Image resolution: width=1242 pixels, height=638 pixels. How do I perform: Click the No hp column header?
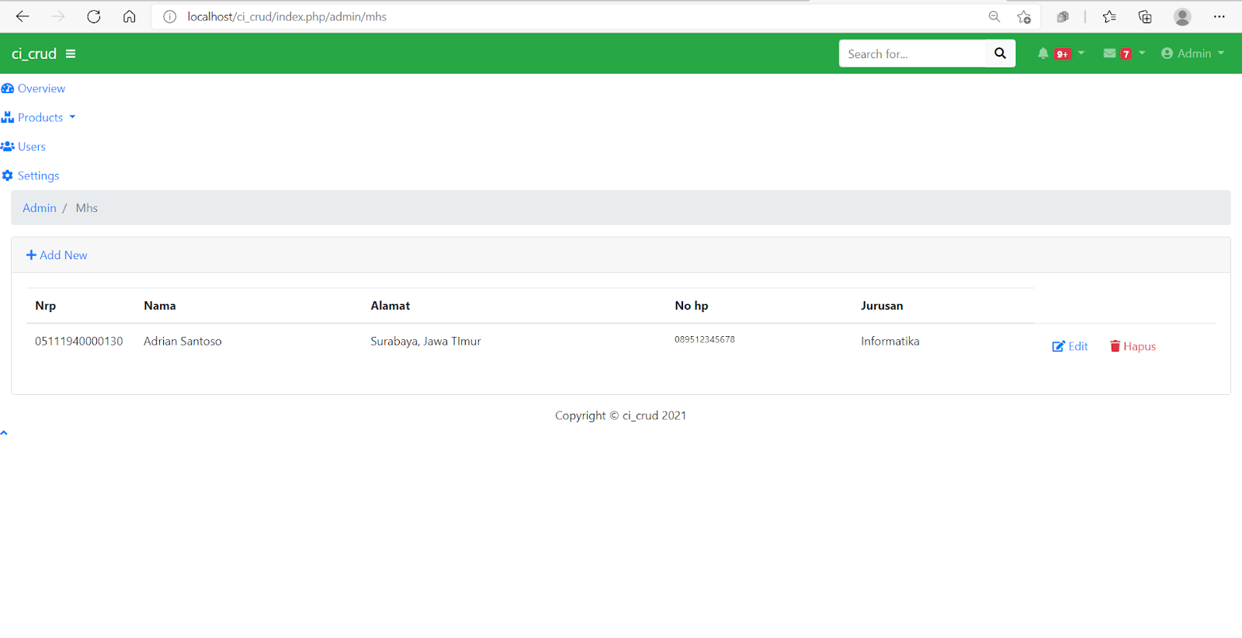[692, 306]
